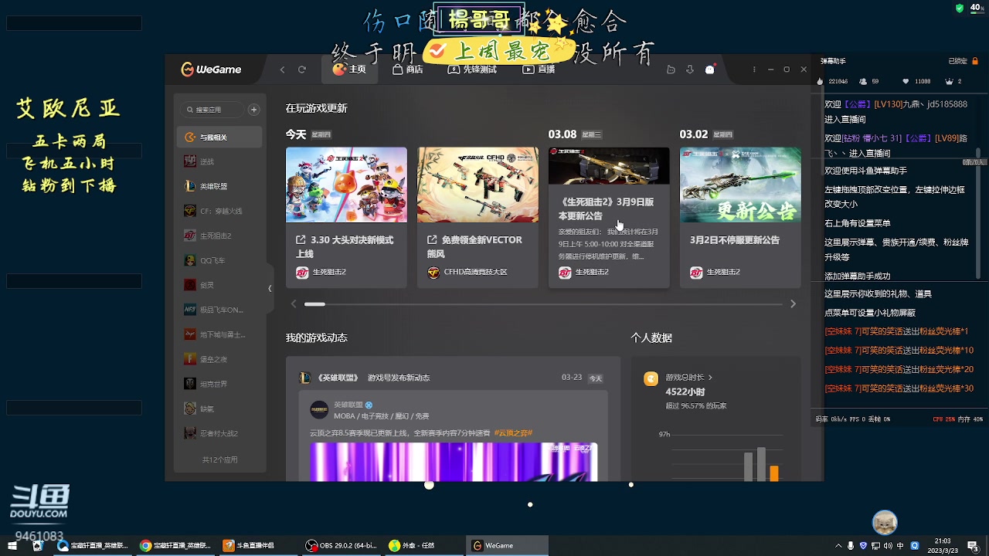Select 剑灵 in the sidebar
The height and width of the screenshot is (556, 989).
[219, 285]
